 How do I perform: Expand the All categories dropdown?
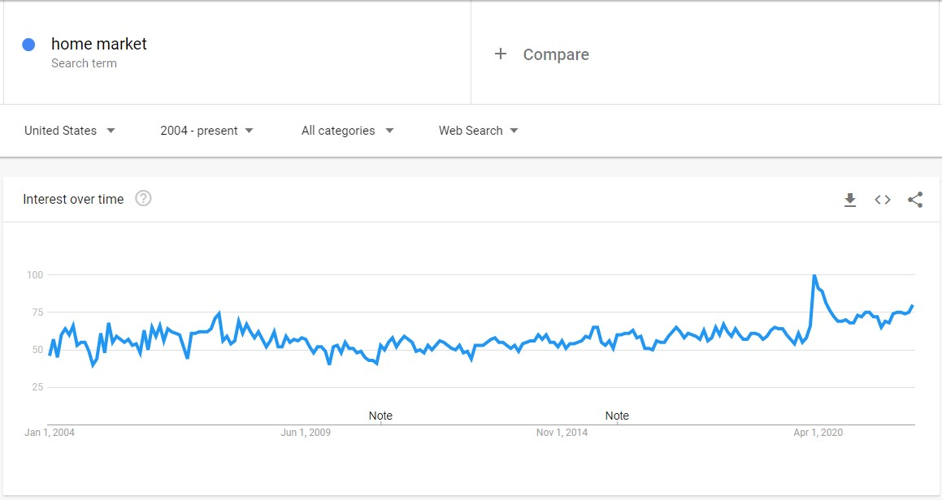(347, 131)
